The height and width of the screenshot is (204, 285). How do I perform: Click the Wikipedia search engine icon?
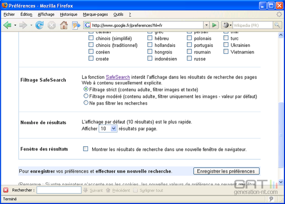(226, 25)
